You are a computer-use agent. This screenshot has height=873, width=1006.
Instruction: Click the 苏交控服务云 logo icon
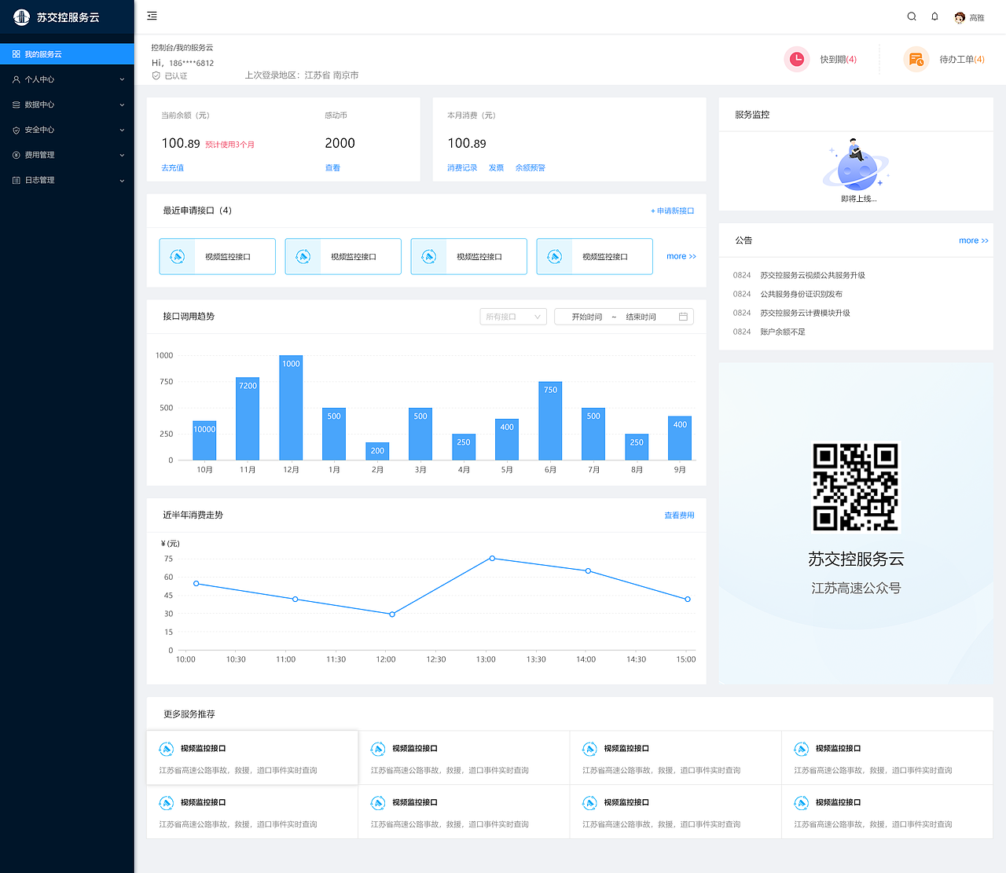tap(22, 17)
